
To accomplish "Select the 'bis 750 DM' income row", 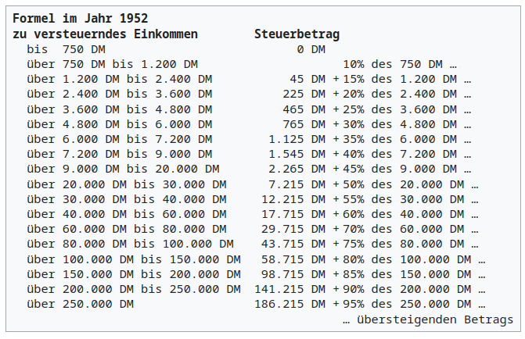I will [67, 49].
